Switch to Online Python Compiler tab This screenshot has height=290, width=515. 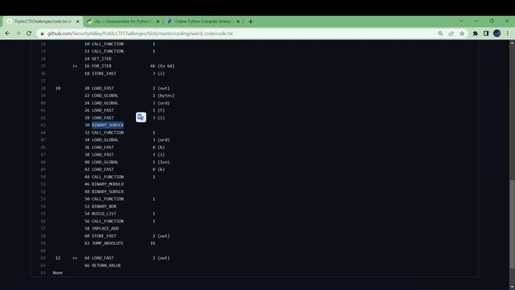click(204, 22)
